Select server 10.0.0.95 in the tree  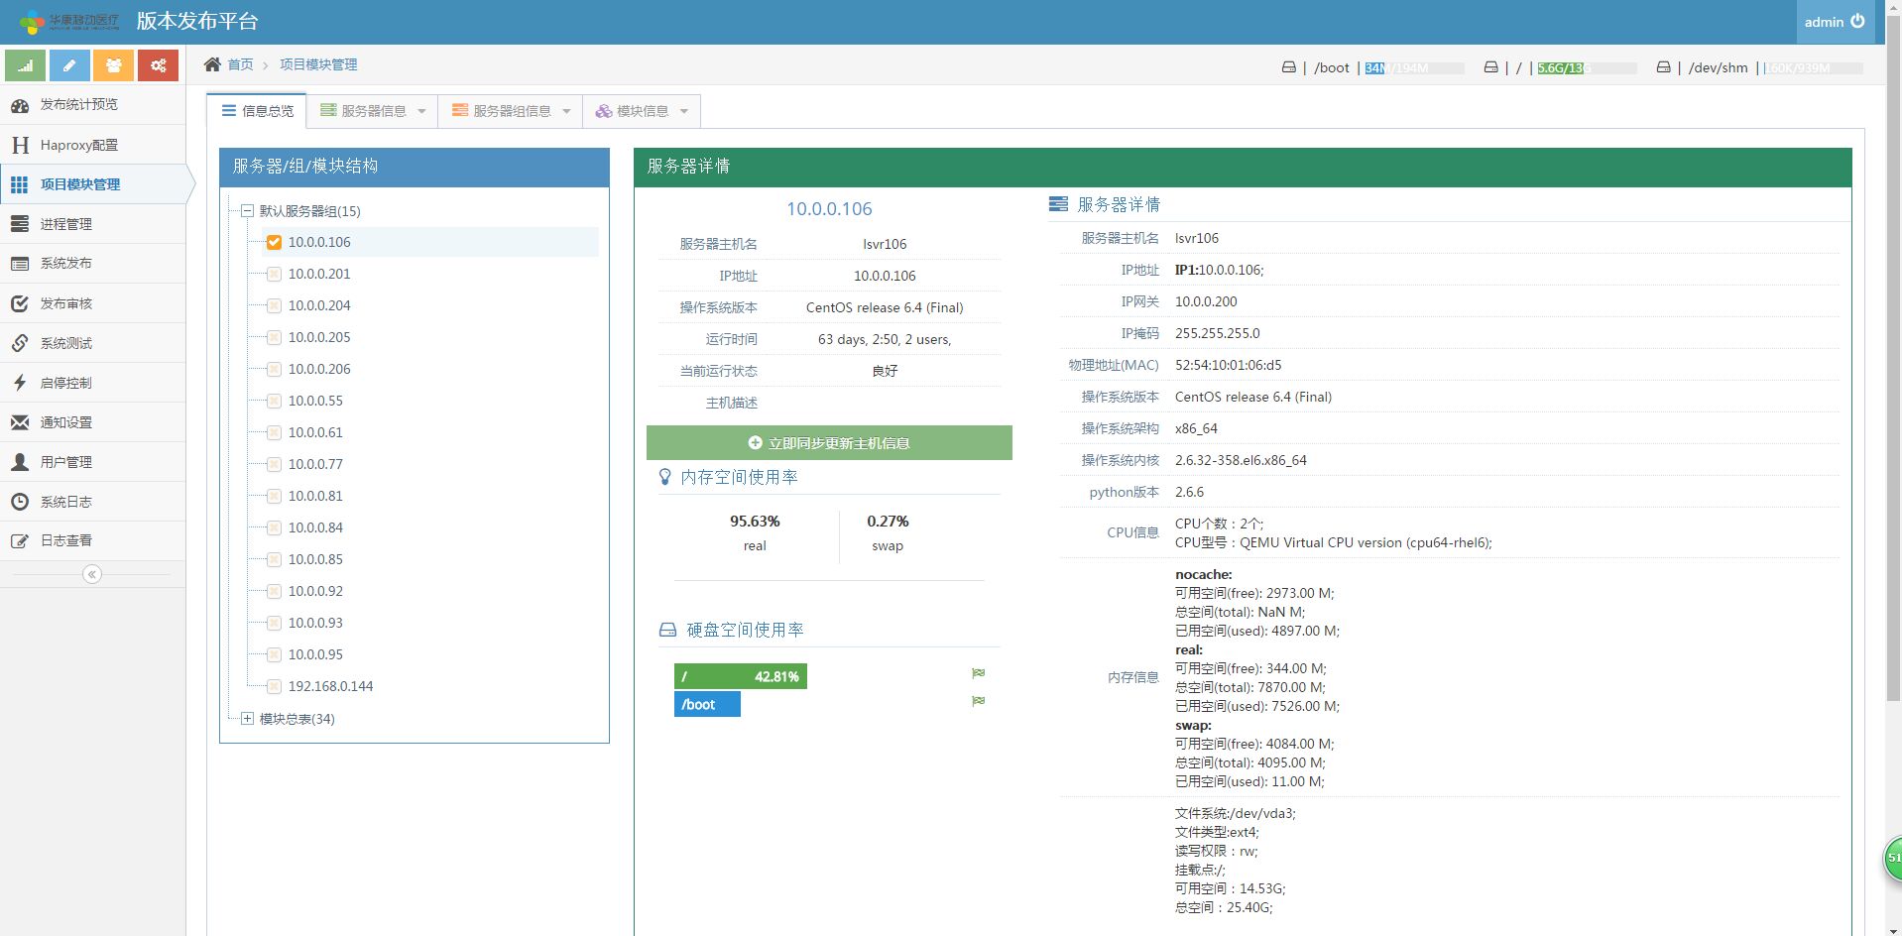click(315, 654)
